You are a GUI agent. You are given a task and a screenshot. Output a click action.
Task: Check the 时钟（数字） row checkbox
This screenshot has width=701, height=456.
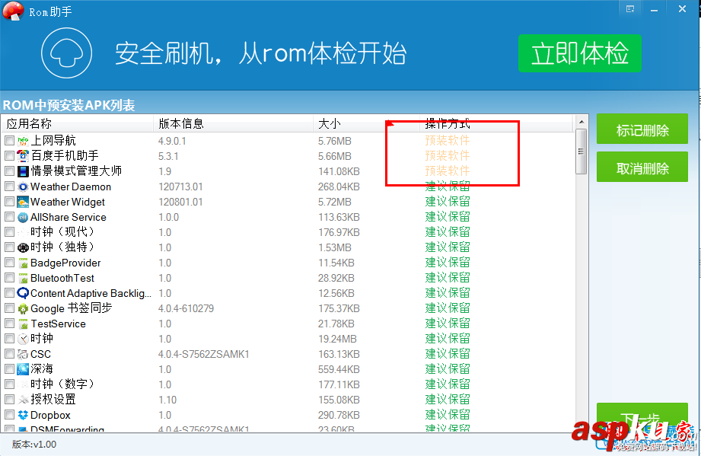click(x=8, y=384)
